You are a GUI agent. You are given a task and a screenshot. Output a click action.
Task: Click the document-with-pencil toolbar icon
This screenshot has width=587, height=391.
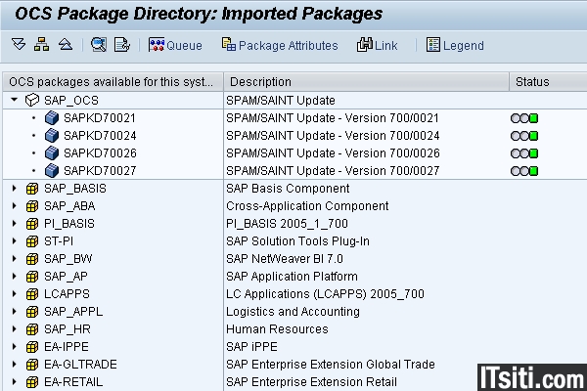click(x=122, y=45)
